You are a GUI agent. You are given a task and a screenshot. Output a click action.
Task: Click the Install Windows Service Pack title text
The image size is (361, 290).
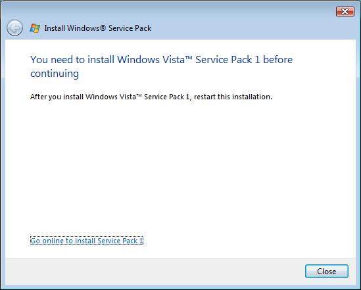98,28
